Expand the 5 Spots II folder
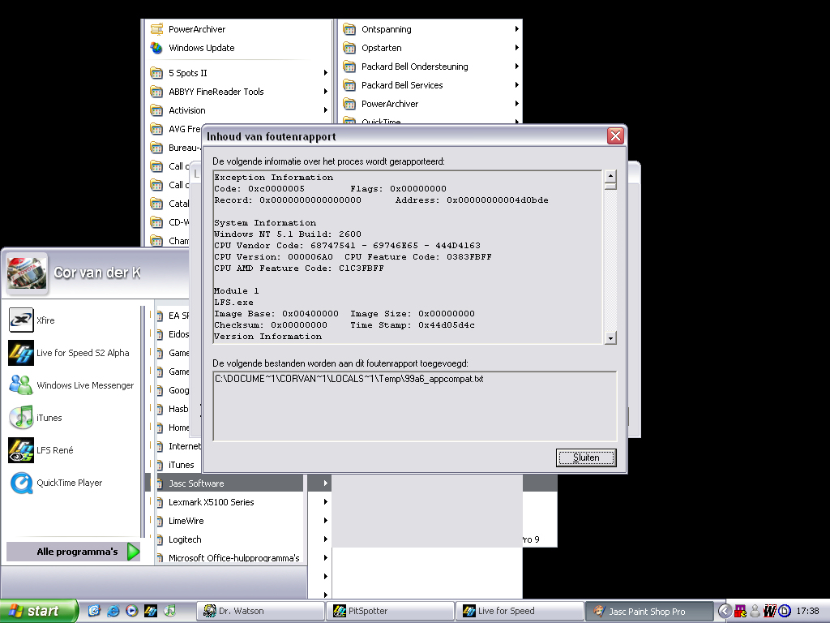 (238, 73)
